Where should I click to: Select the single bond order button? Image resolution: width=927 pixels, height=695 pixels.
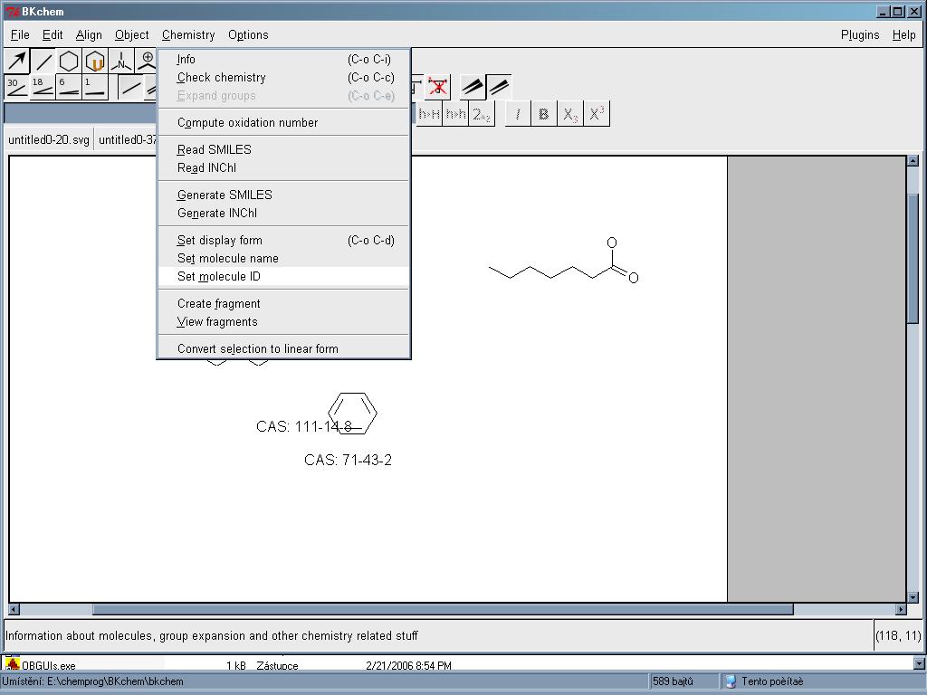pyautogui.click(x=130, y=88)
